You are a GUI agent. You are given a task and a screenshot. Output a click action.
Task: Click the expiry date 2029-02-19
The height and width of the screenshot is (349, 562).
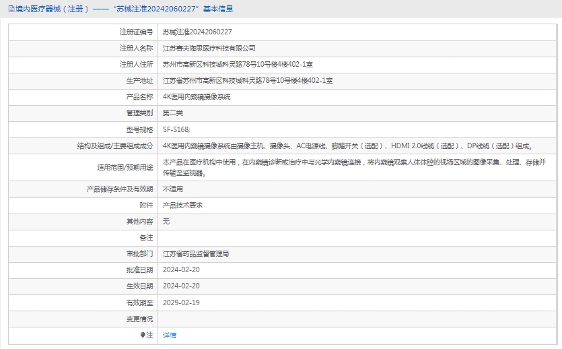click(181, 303)
